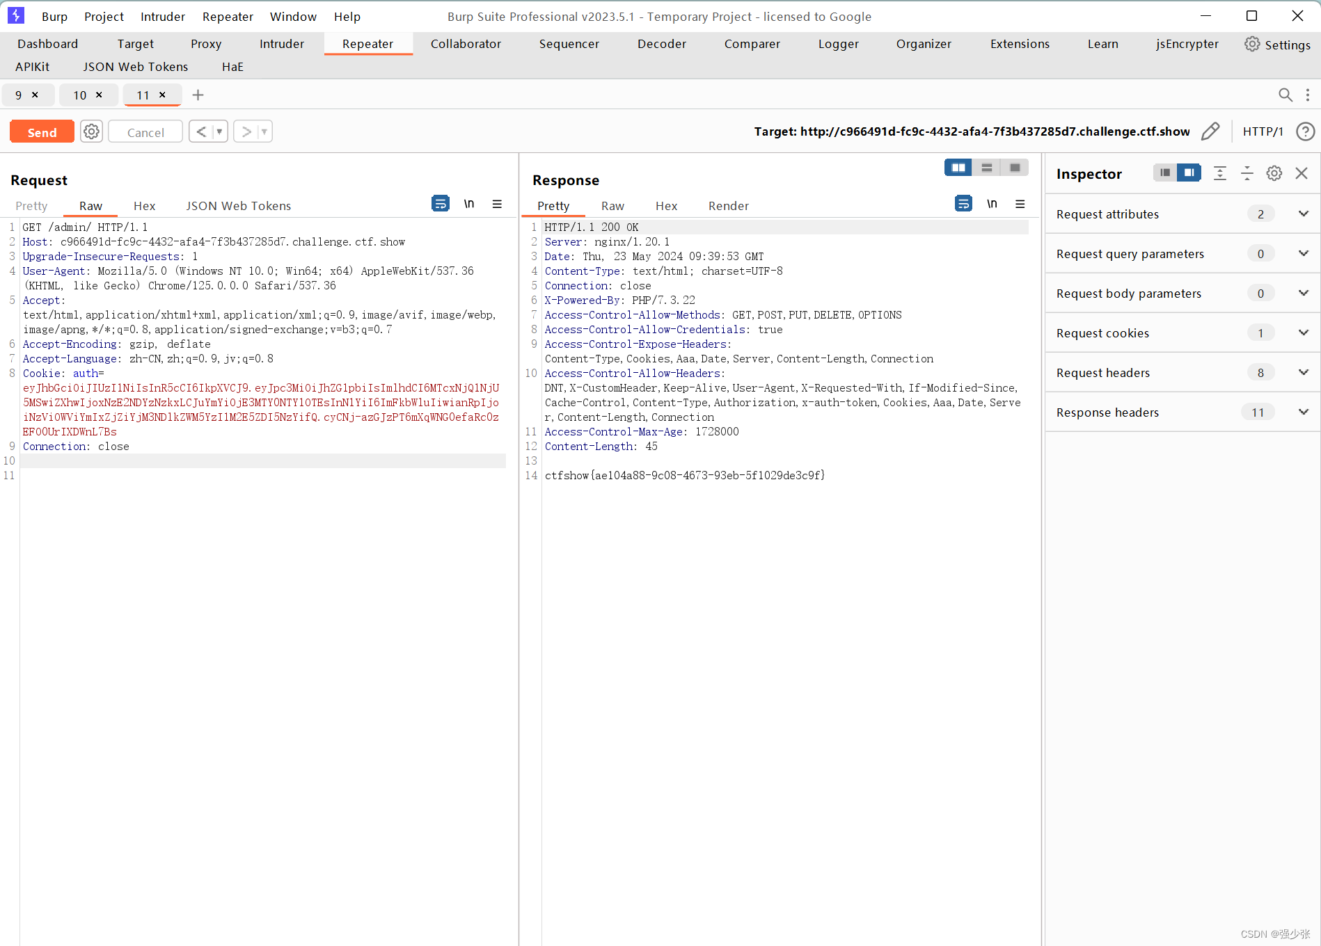
Task: Open Inspector settings gear
Action: 1274,173
